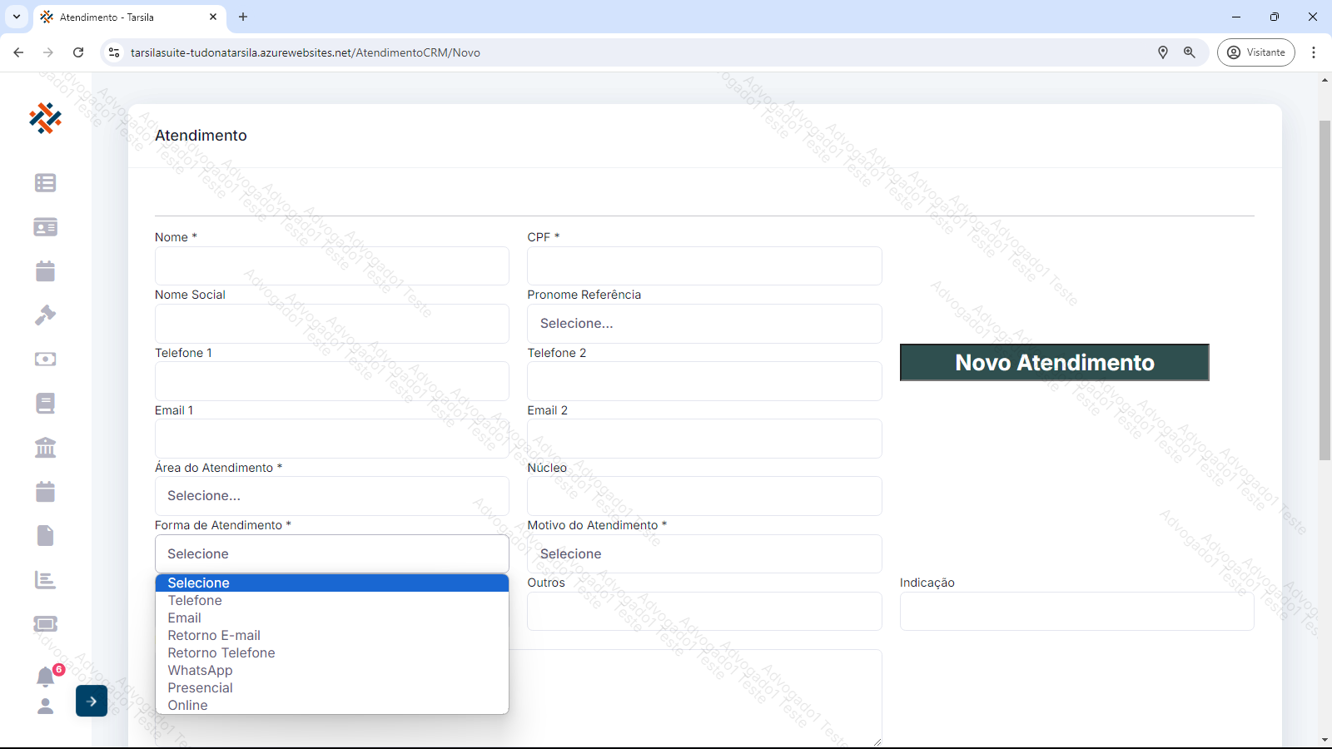
Task: Click the page vertical scrollbar
Action: (1325, 291)
